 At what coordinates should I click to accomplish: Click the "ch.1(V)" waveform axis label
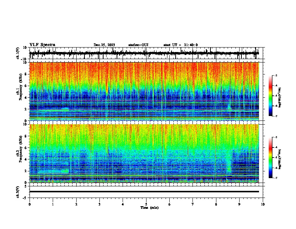point(18,53)
